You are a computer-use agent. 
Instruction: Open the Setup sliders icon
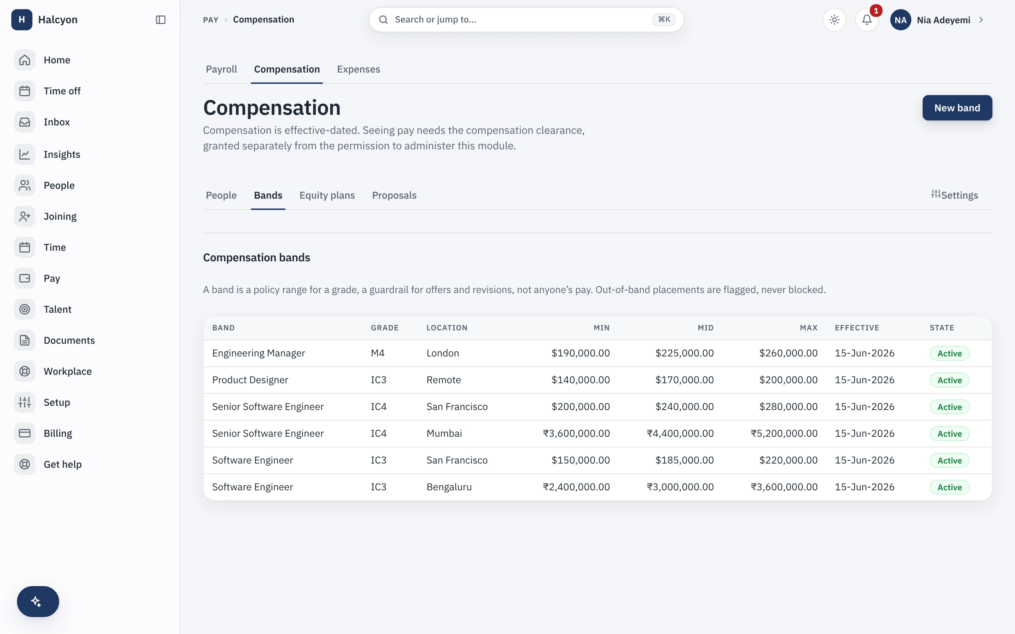[25, 403]
